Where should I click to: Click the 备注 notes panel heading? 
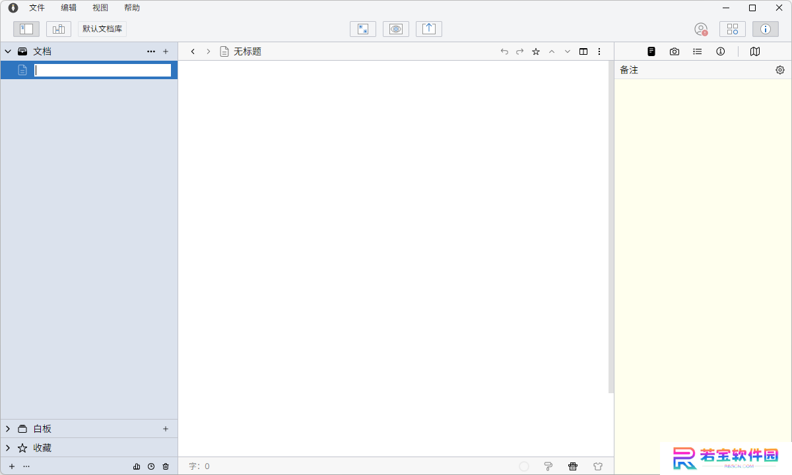(629, 70)
